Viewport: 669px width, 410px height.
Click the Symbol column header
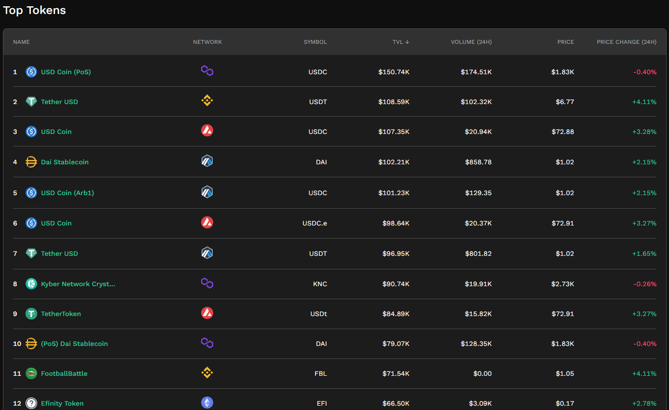coord(315,42)
